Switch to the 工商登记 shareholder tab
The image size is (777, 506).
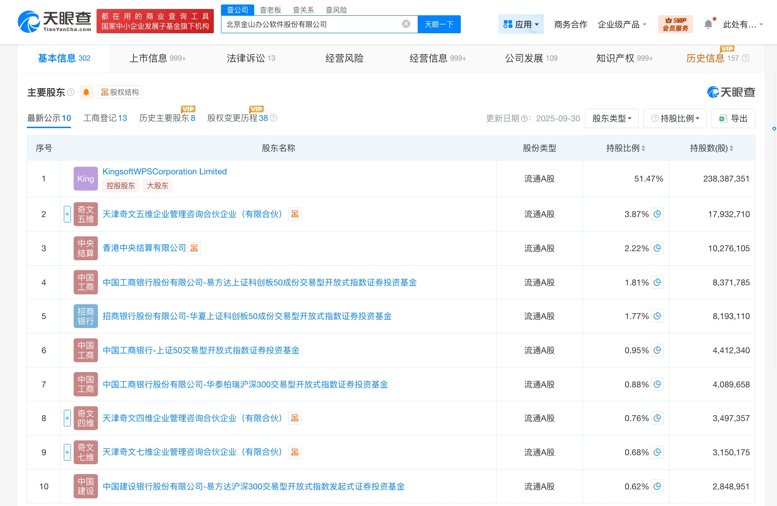tap(105, 118)
